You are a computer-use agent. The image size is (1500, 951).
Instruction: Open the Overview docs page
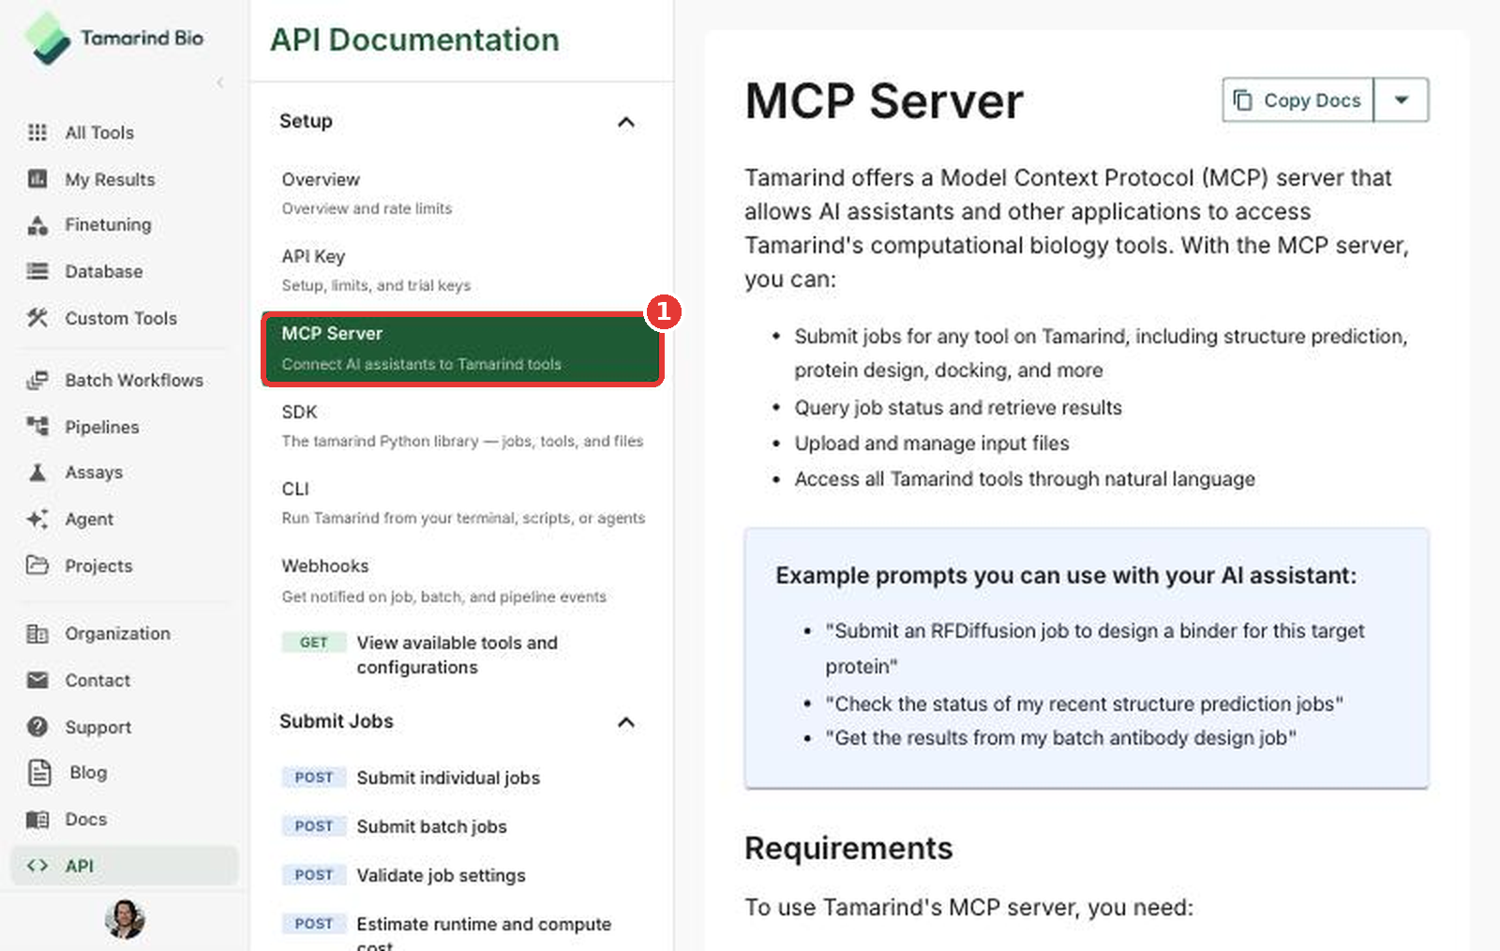(x=462, y=193)
